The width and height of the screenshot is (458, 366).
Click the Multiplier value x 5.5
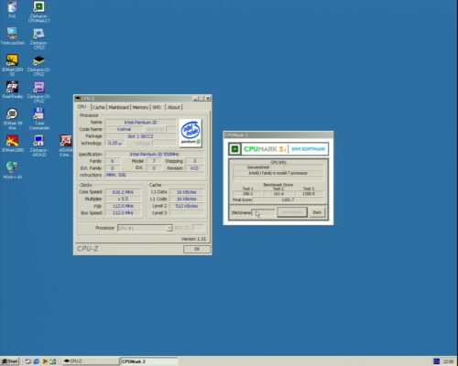pos(123,199)
